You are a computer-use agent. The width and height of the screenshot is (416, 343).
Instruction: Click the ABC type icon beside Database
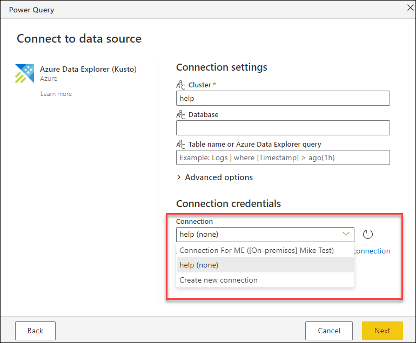click(181, 114)
